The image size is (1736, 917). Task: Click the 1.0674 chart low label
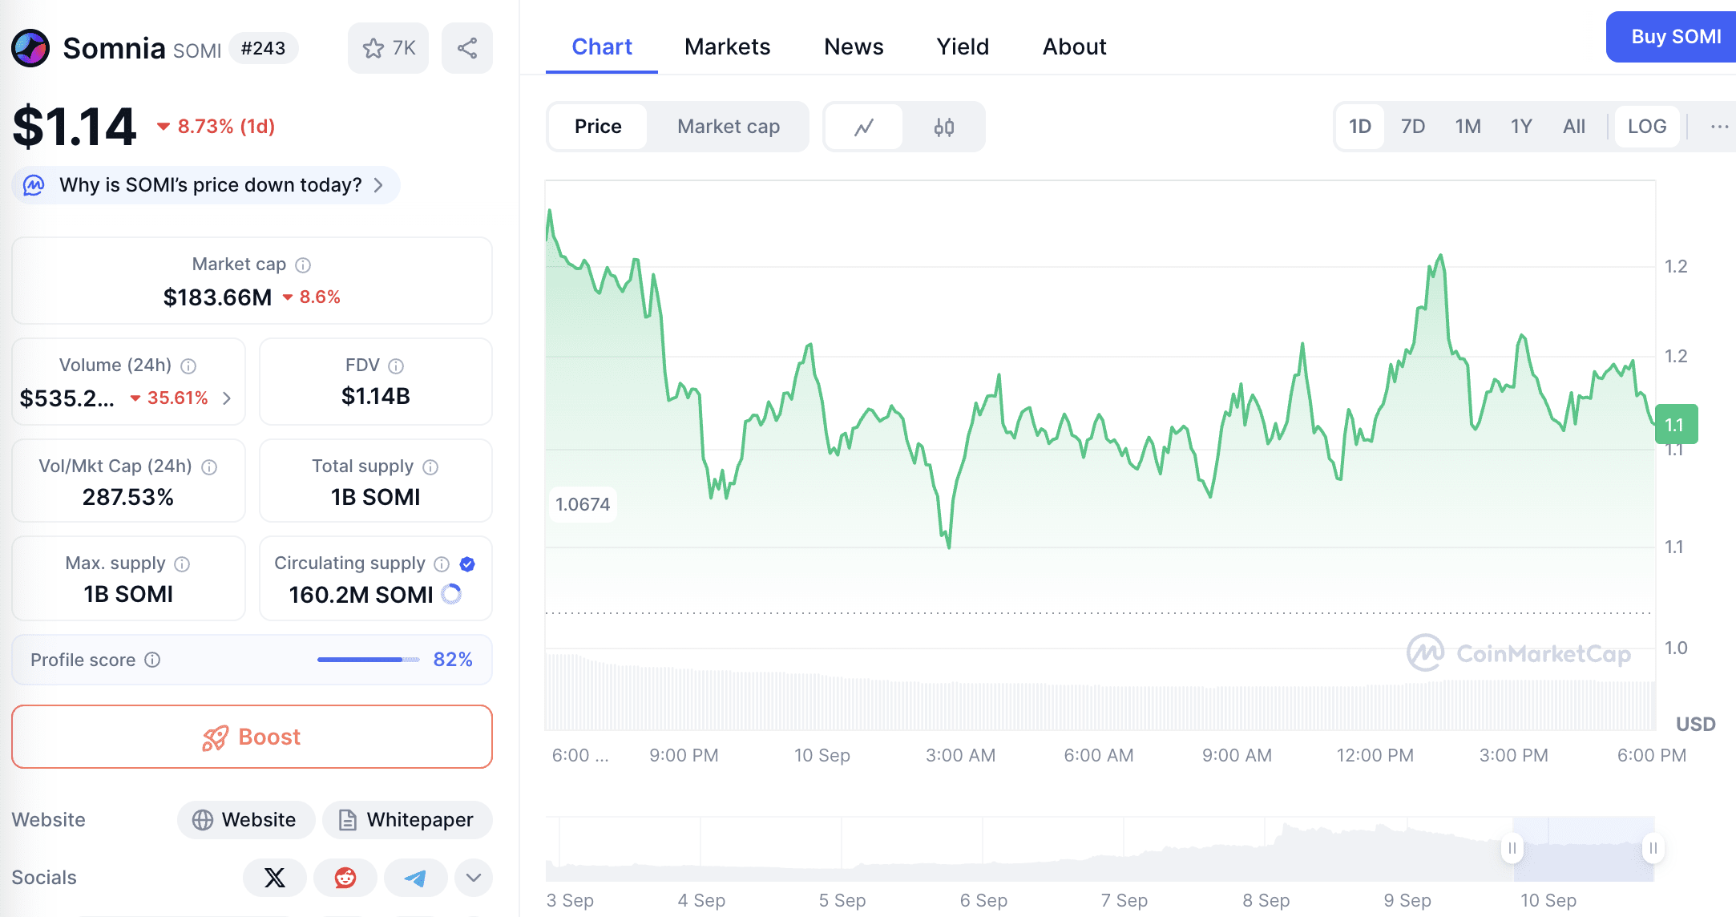point(583,504)
